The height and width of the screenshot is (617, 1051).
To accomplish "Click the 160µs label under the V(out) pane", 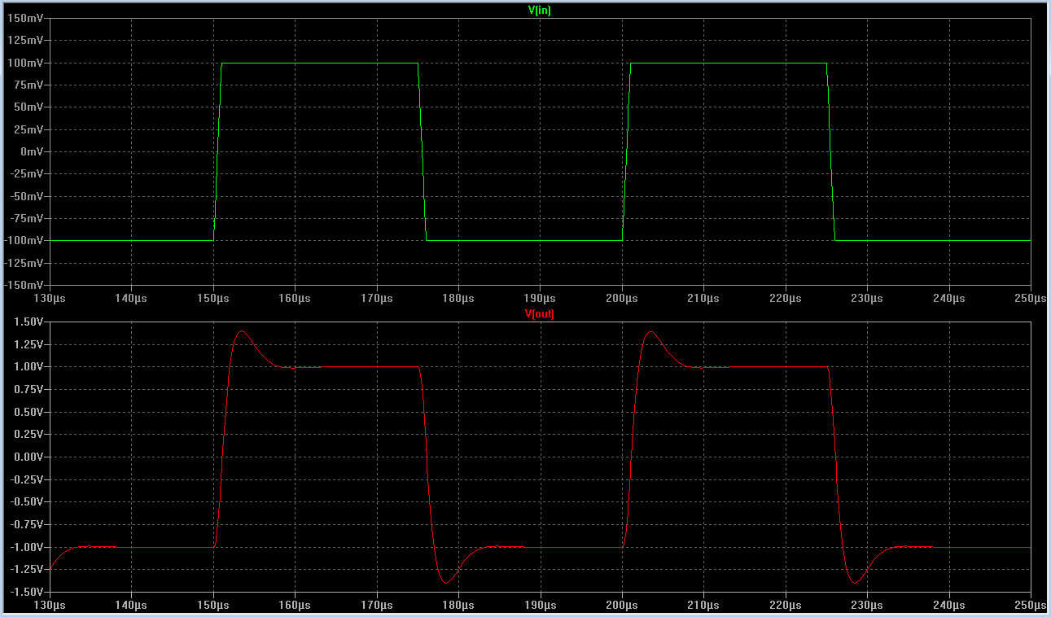I will (296, 606).
